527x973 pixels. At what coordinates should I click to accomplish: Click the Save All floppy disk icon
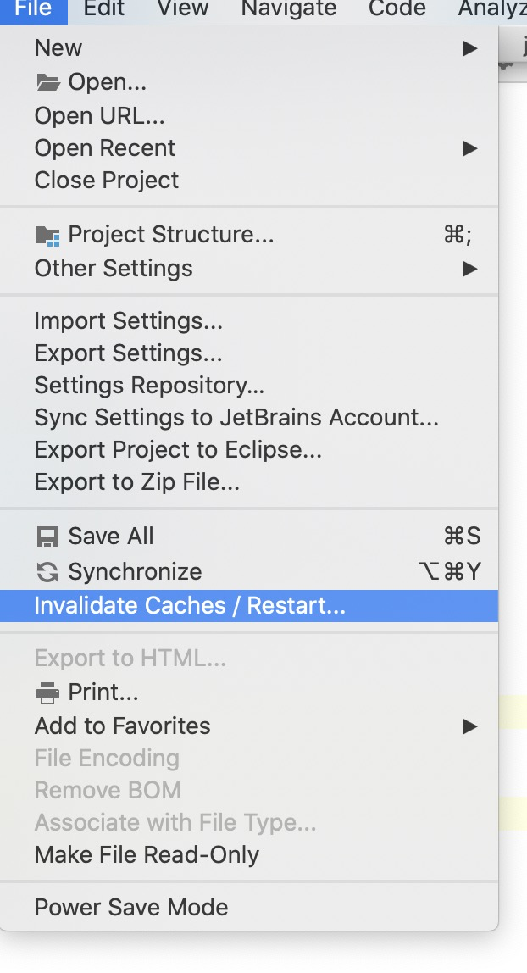click(47, 537)
